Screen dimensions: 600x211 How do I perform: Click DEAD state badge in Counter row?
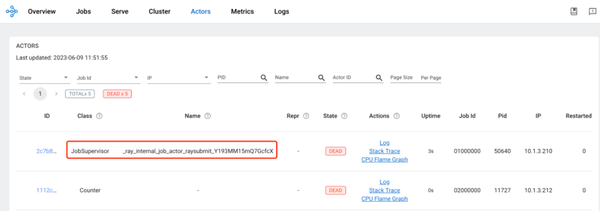(336, 191)
